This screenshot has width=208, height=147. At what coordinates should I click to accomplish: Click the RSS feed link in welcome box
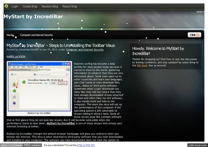(142, 66)
